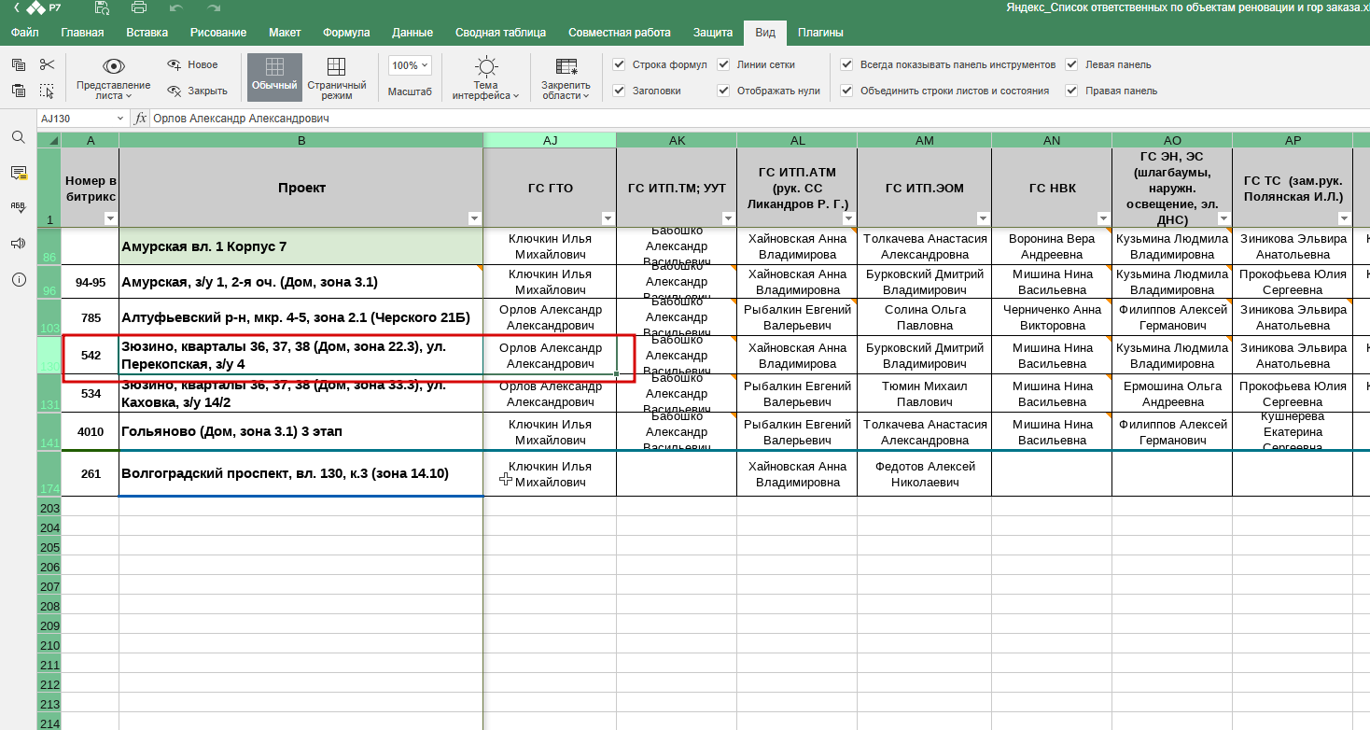Click the back arrow beside the P7 logo
1370x730 pixels.
click(15, 7)
